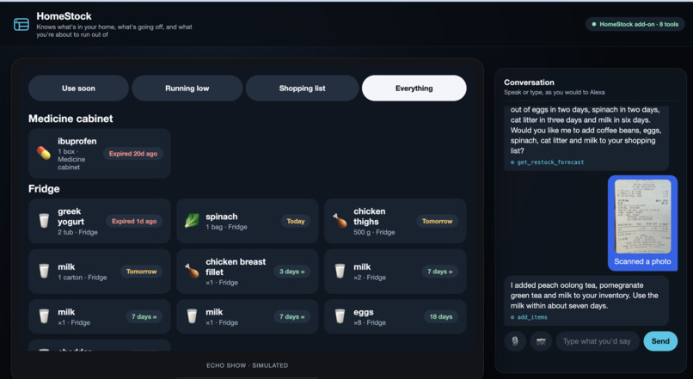Select the Shopping list tab
The height and width of the screenshot is (379, 693).
click(x=303, y=88)
